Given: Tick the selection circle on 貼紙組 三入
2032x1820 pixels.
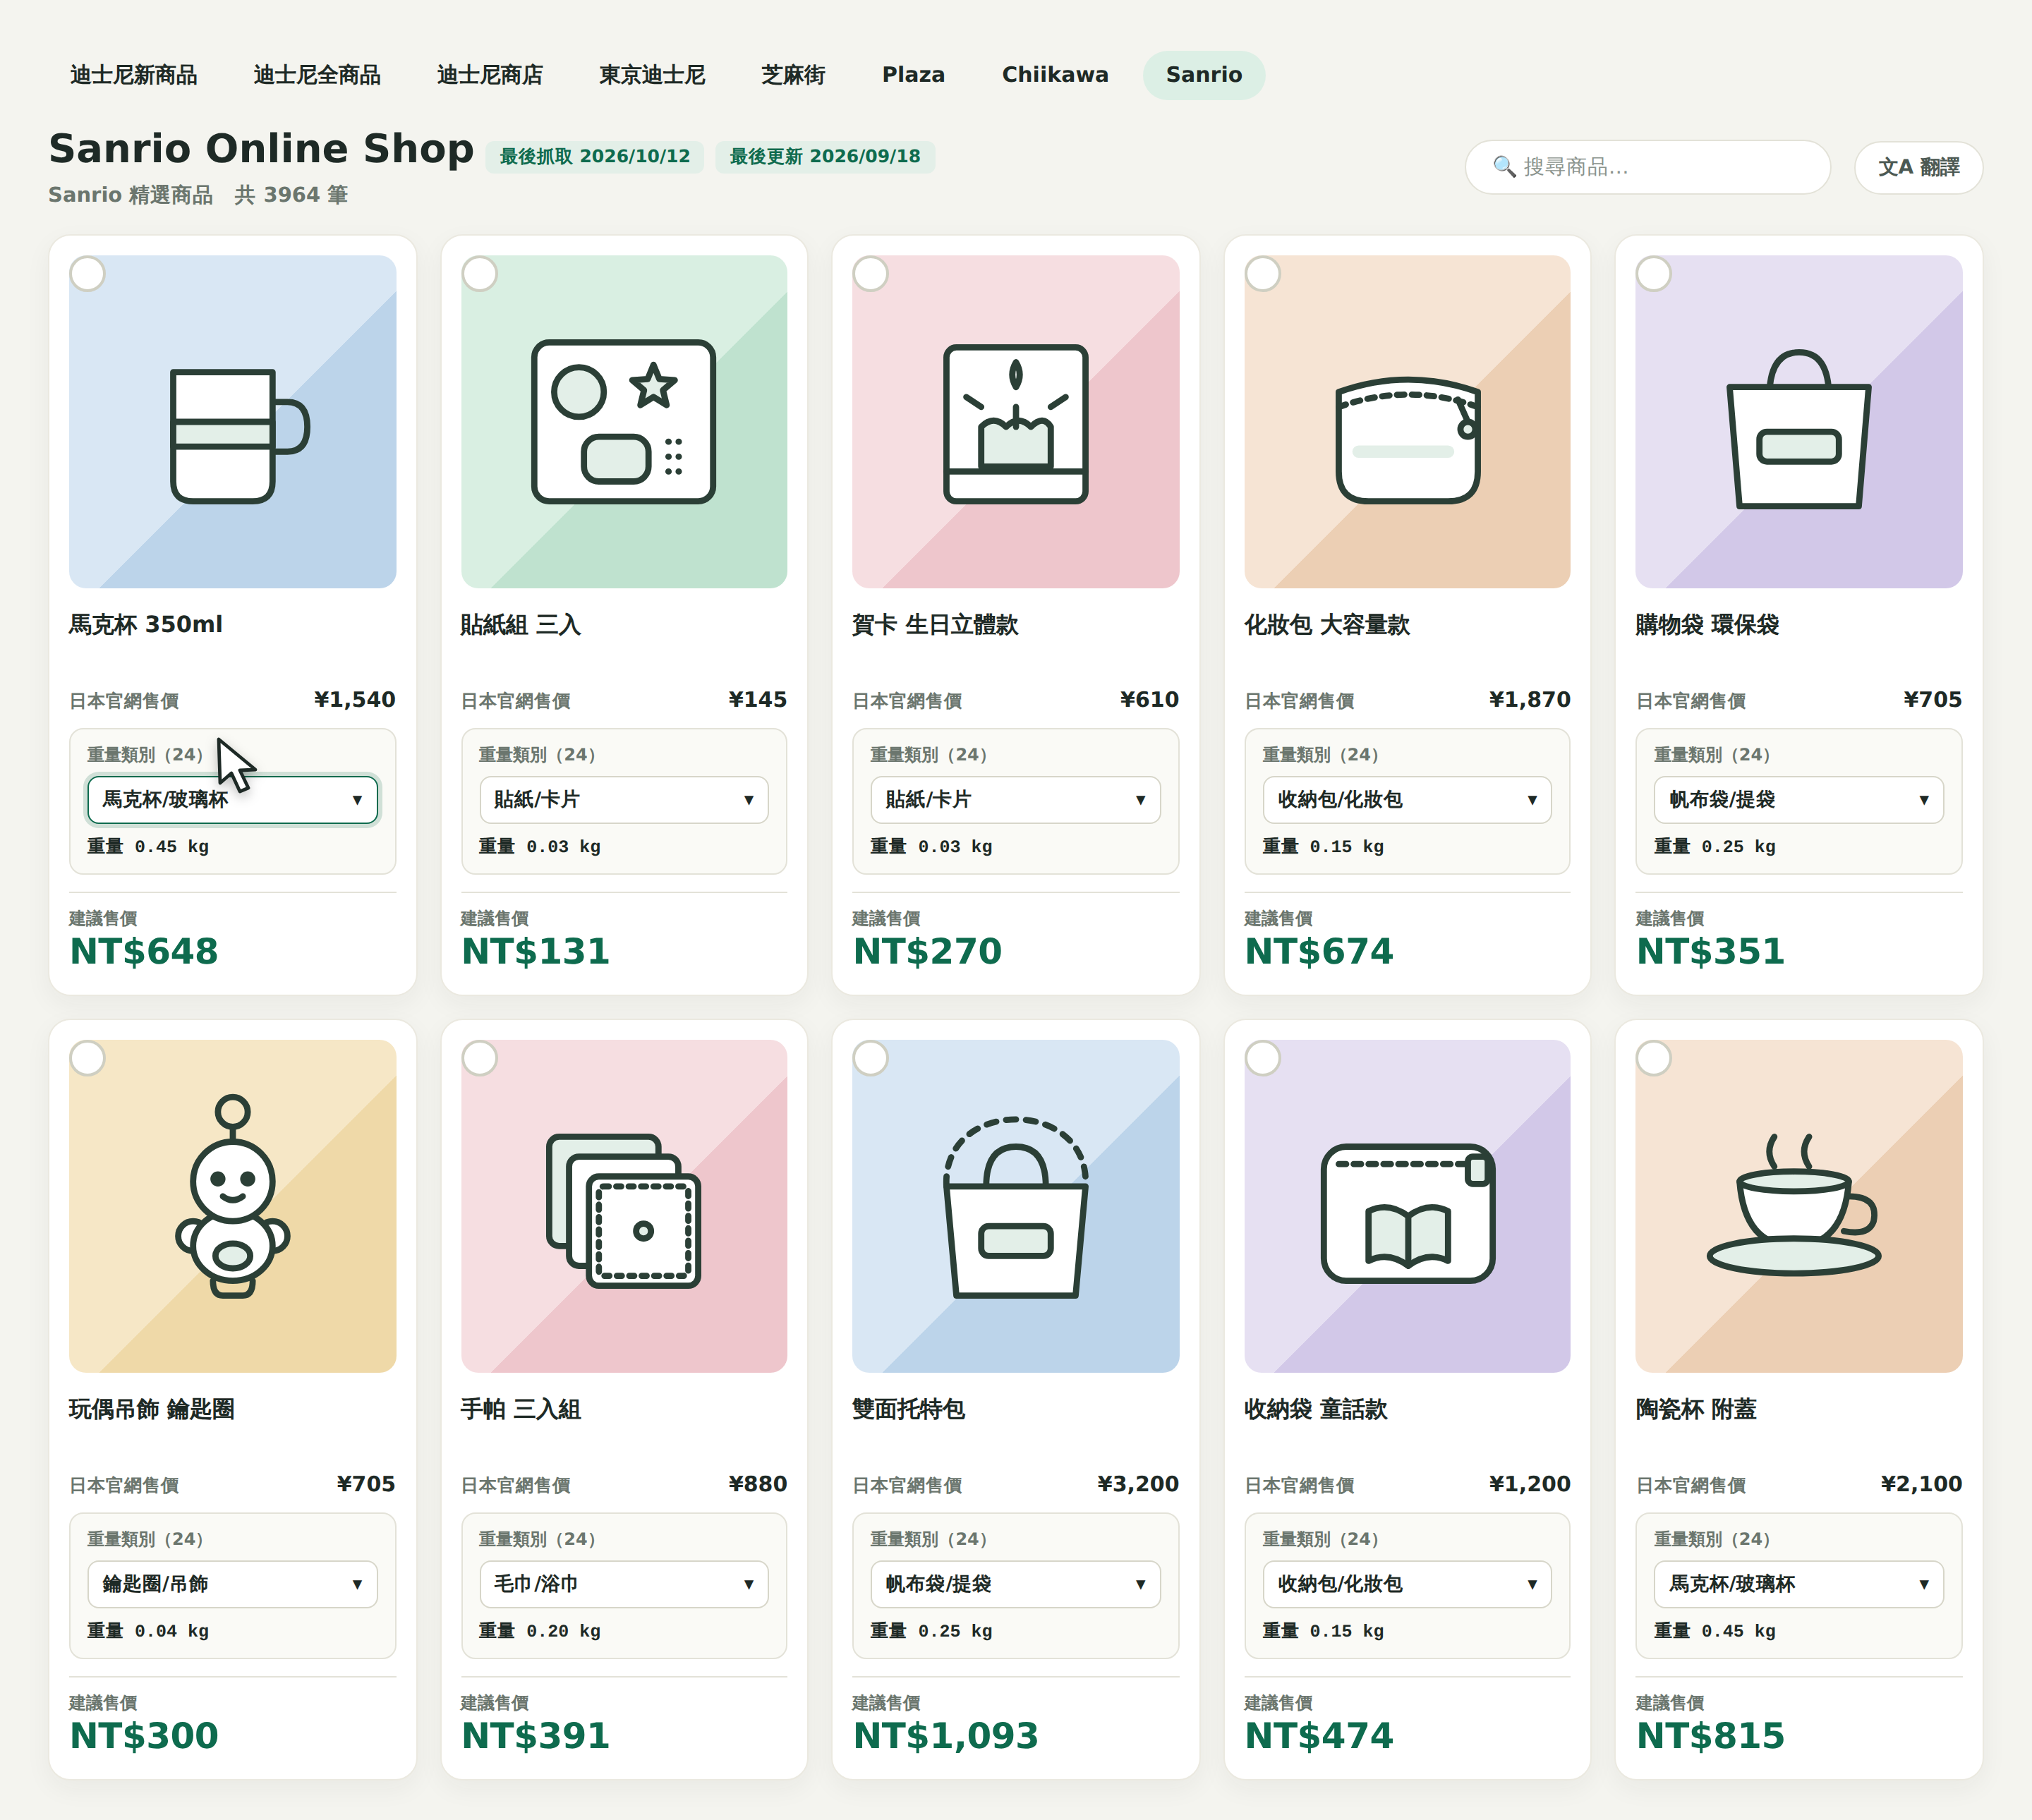Looking at the screenshot, I should point(480,274).
